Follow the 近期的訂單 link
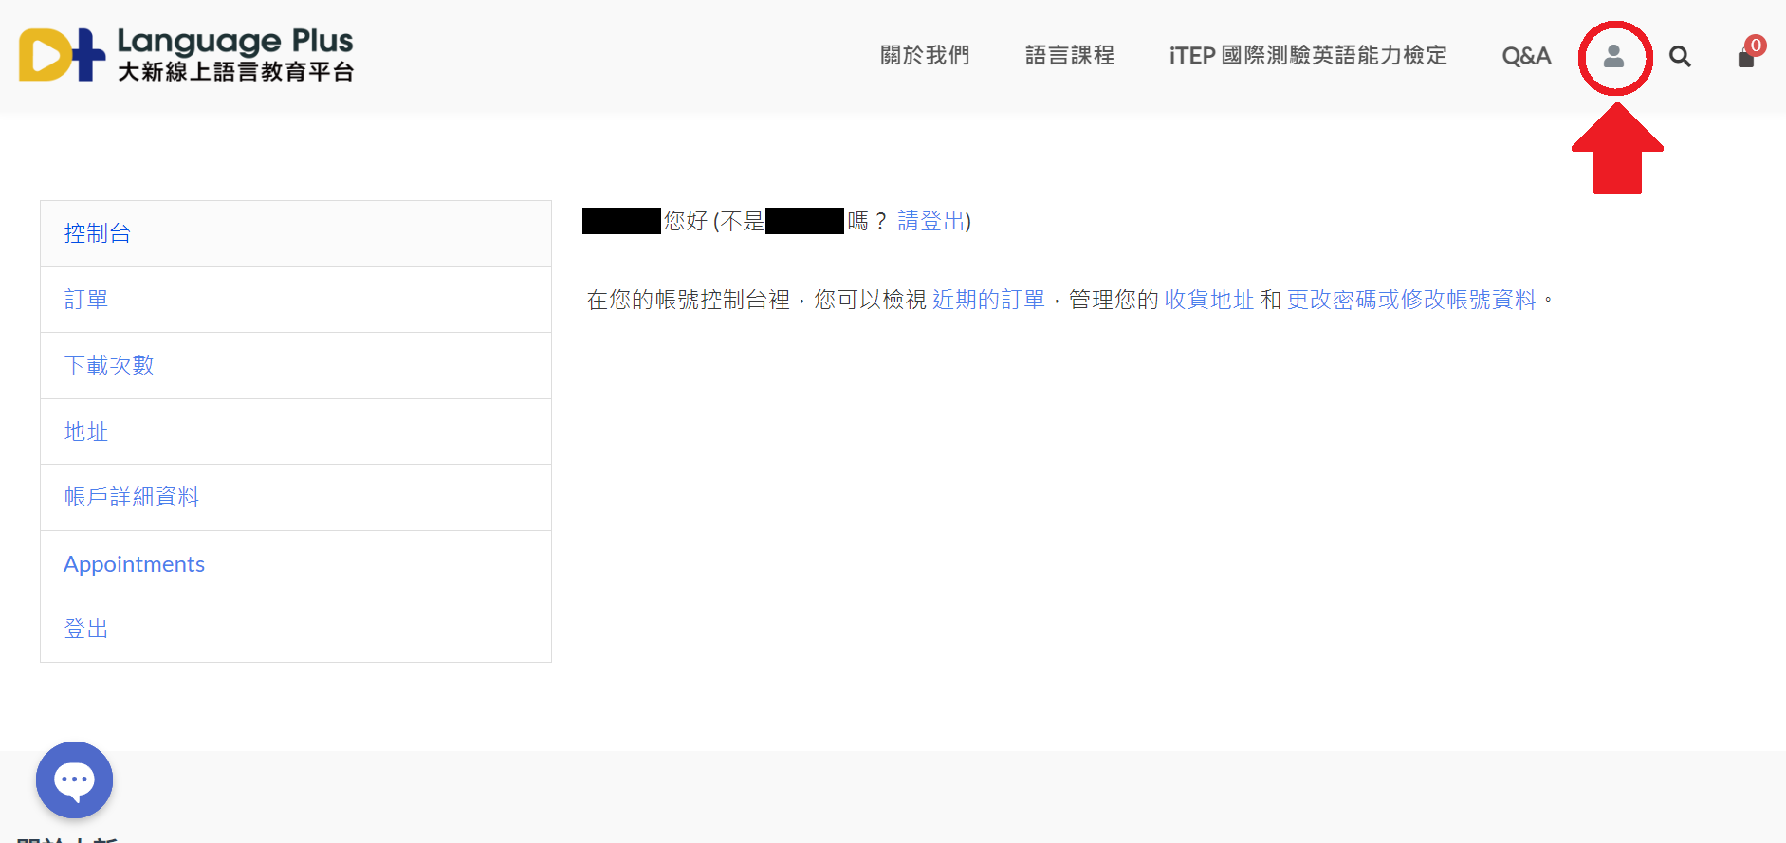 tap(988, 300)
